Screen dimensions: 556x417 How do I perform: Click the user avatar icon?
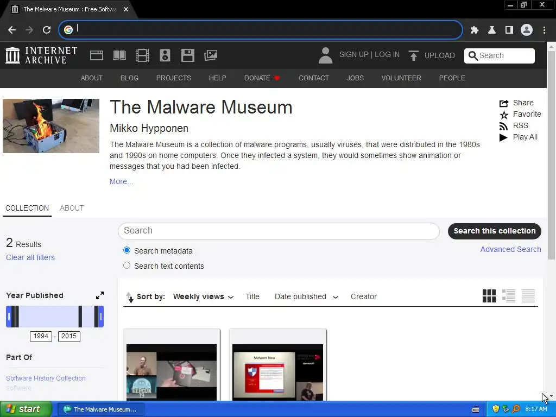(x=325, y=55)
